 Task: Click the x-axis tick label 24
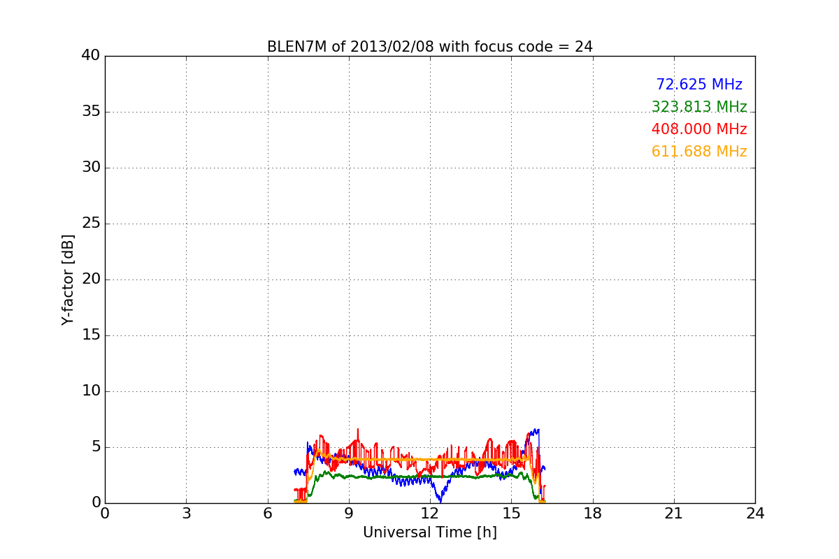tap(755, 513)
